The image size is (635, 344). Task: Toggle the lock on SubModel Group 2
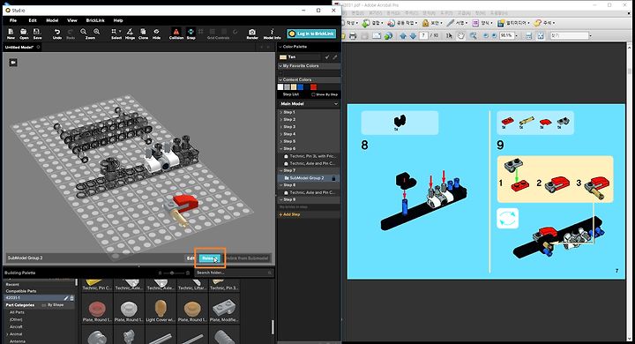click(333, 178)
